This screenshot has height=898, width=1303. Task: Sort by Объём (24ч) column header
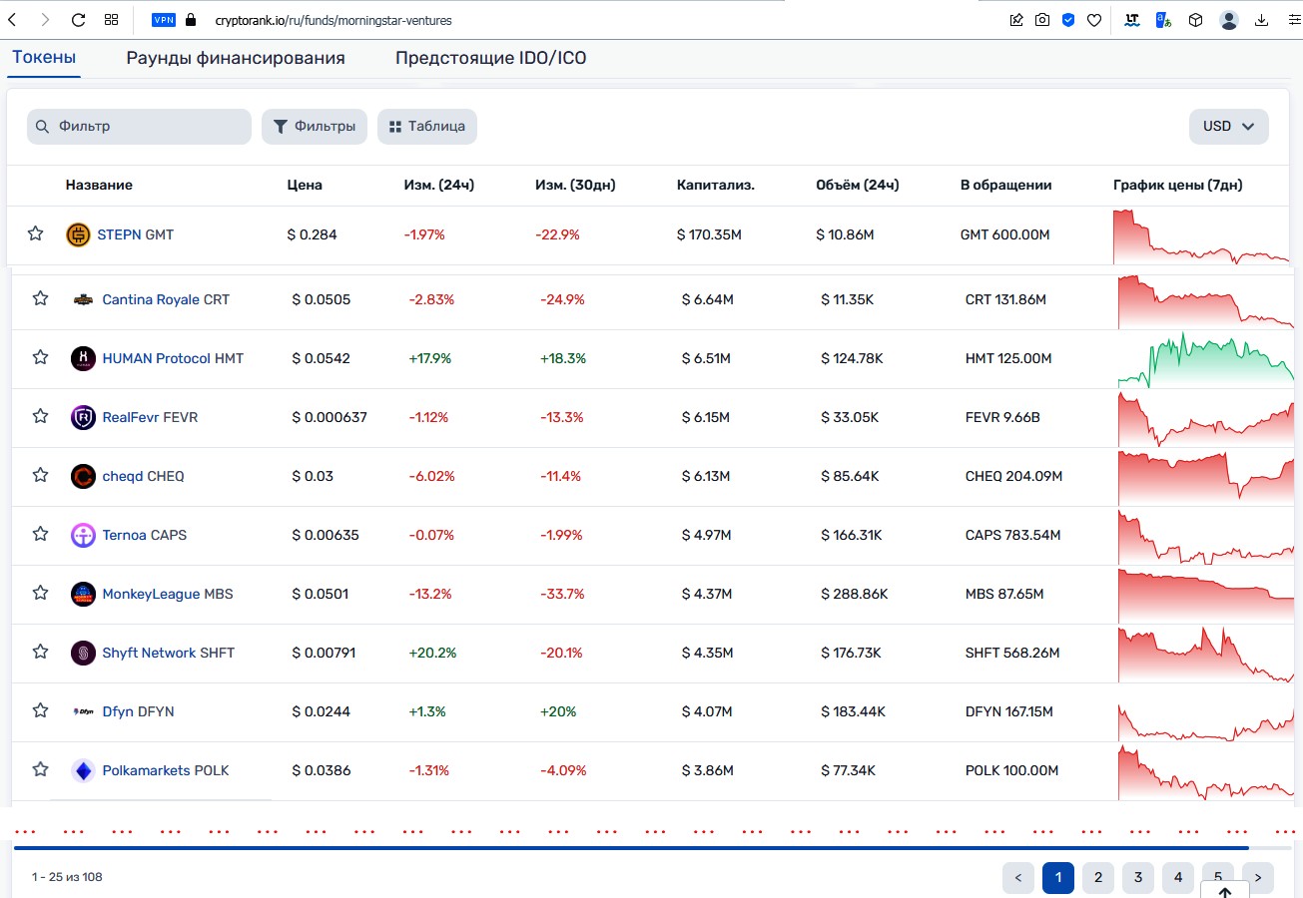858,185
